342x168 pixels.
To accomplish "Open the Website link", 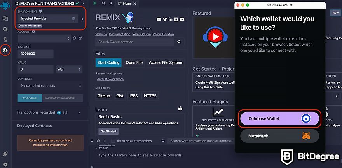I will tap(101, 34).
